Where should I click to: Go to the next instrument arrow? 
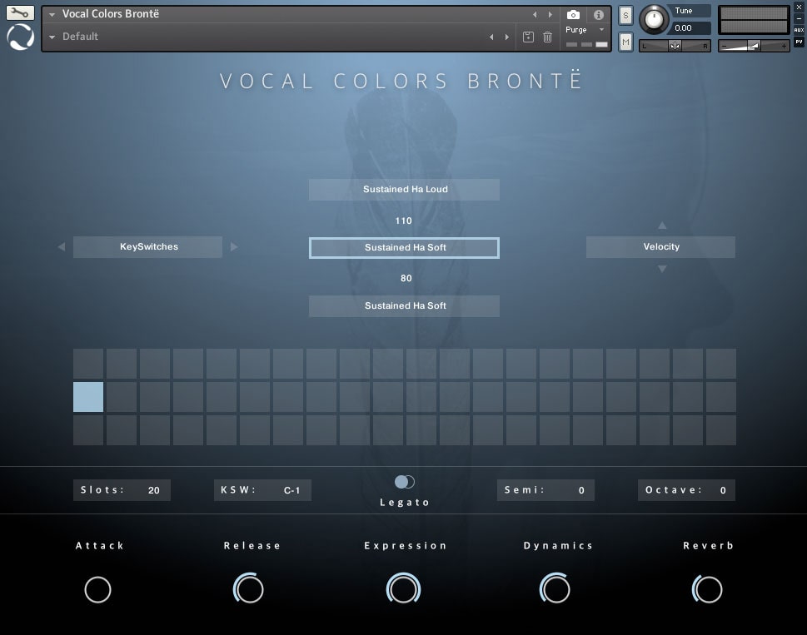pos(550,15)
